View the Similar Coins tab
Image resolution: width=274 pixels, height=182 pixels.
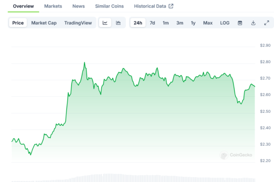110,6
